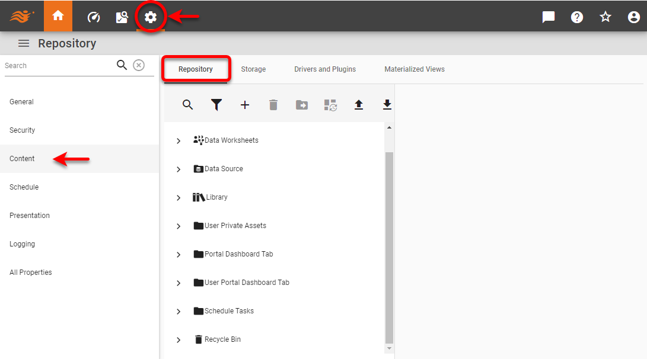Click the favorites star icon
This screenshot has width=647, height=359.
[x=605, y=16]
